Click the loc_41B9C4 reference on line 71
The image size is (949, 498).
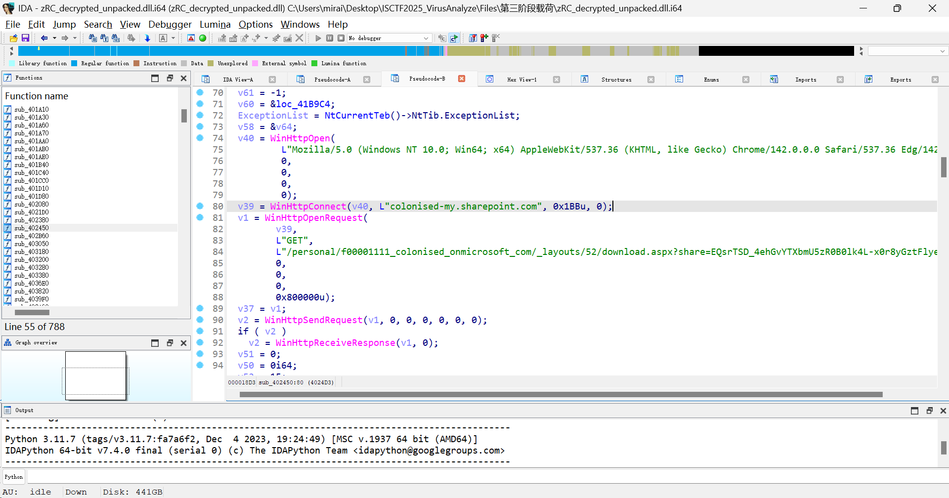302,104
